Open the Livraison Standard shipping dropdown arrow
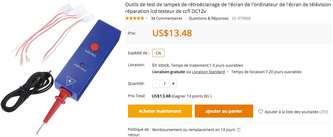Viewport: 333px width, 137px height. coord(228,72)
